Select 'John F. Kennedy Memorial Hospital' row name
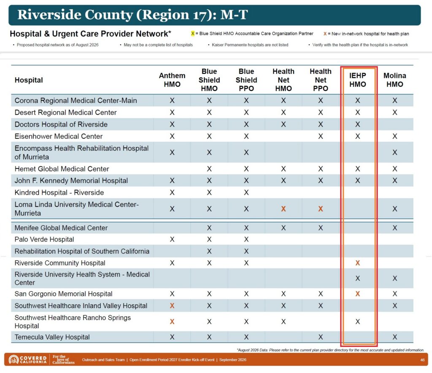This screenshot has height=373, width=432. (x=71, y=181)
